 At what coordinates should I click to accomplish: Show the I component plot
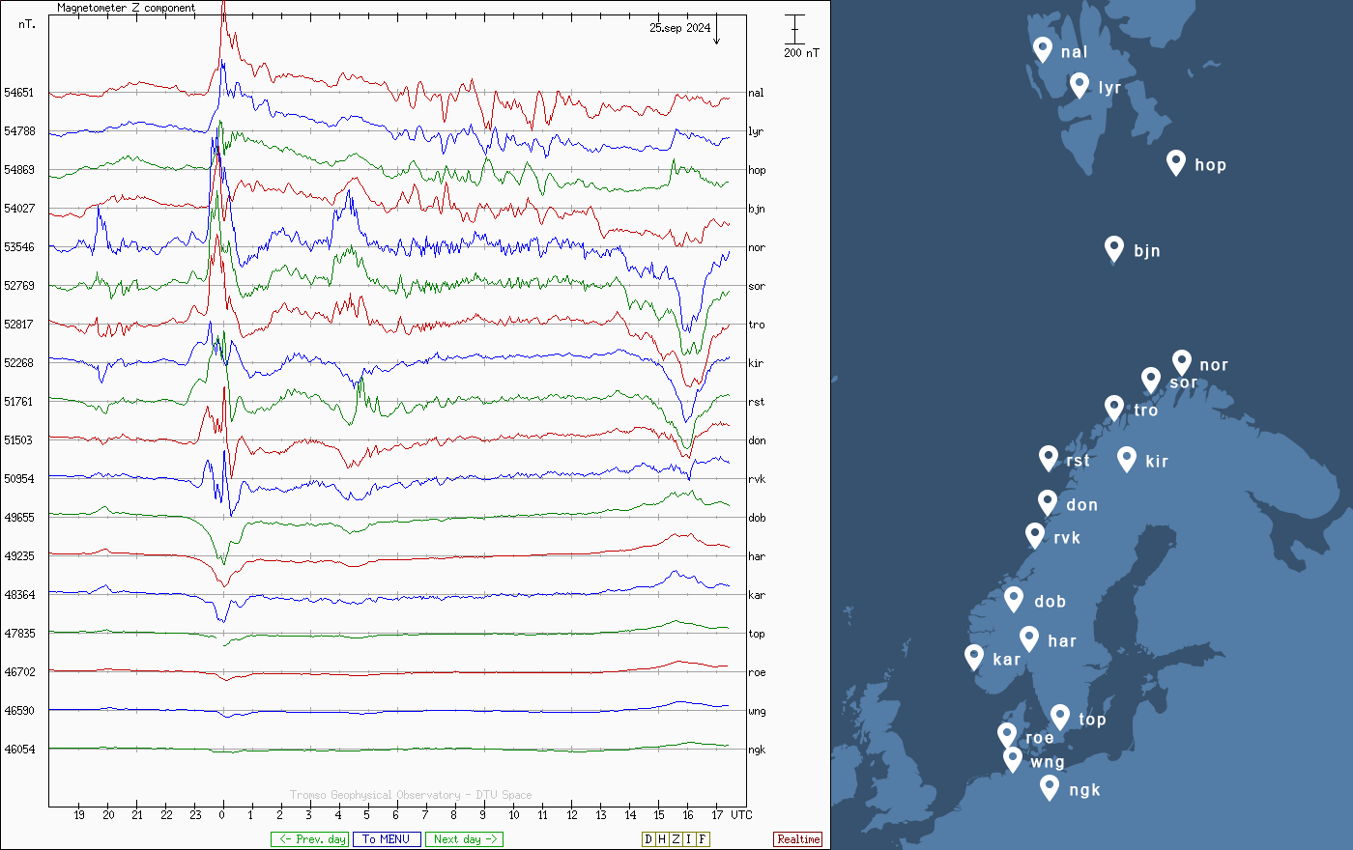(x=689, y=839)
